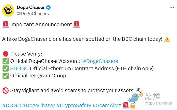The width and height of the screenshot is (177, 110).
Task: Click the red stop sign emoji
Action: tap(5, 54)
